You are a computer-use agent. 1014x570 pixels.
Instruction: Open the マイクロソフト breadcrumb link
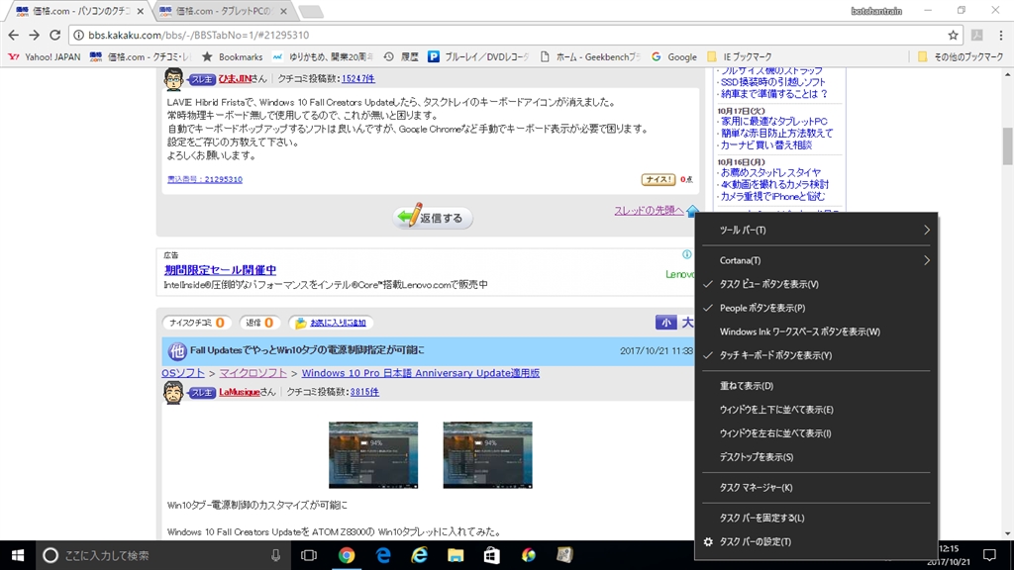point(253,373)
